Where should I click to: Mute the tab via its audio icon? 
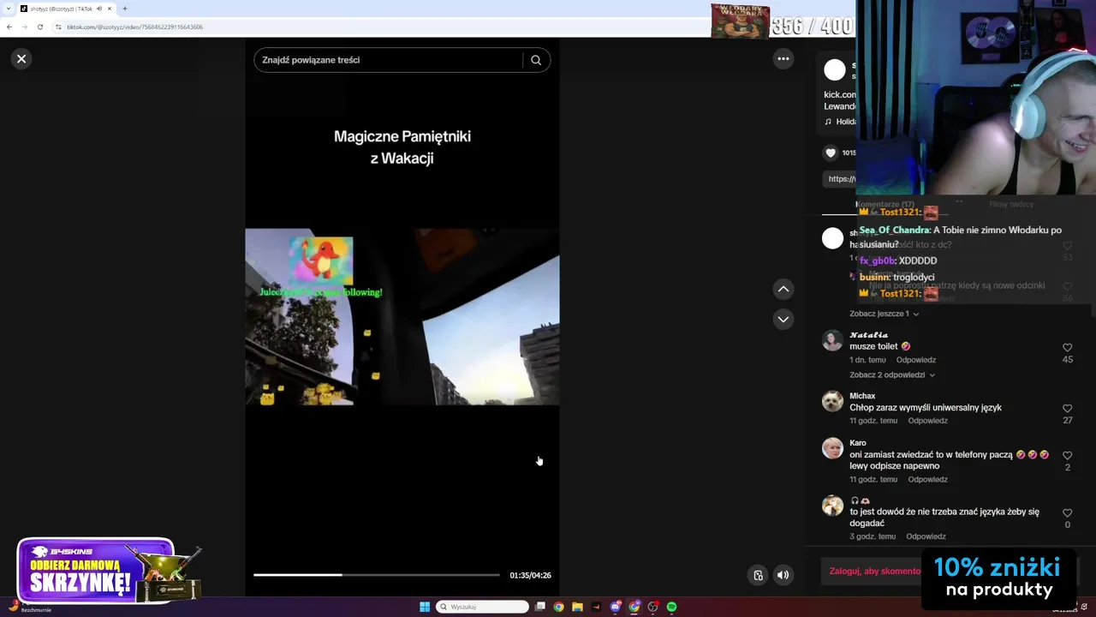point(99,9)
